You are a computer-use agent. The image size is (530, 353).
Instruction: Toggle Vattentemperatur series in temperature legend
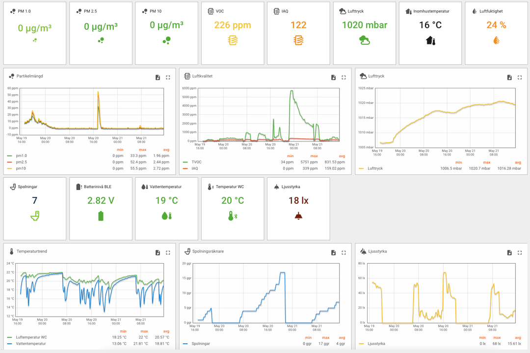pos(30,344)
